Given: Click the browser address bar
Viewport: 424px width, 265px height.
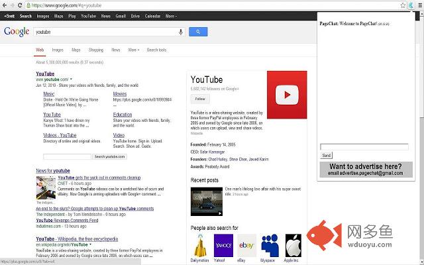Looking at the screenshot, I should (212, 5).
